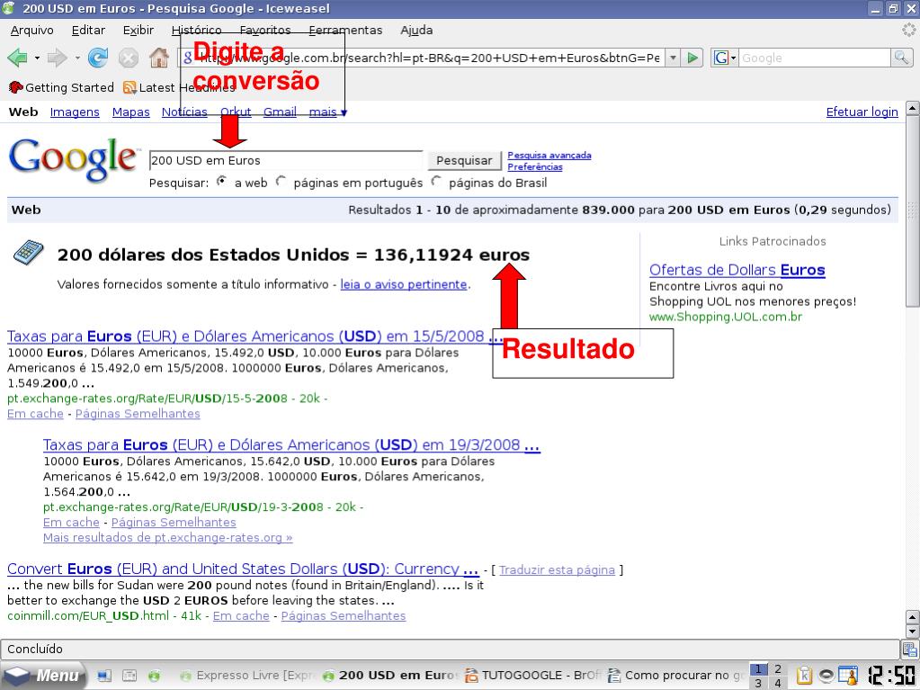Viewport: 920px width, 690px height.
Task: Select 'páginas do Brasil' radio button
Action: pyautogui.click(x=436, y=182)
